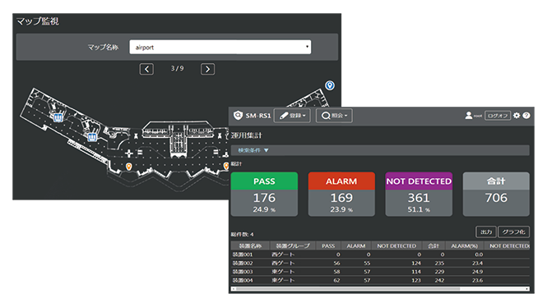
Task: Click lower blue gate device icon on map
Action: [x=92, y=137]
